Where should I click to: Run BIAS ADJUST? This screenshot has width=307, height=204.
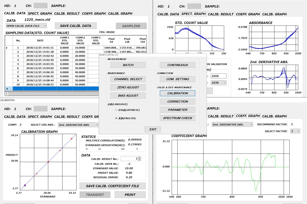click(x=128, y=96)
